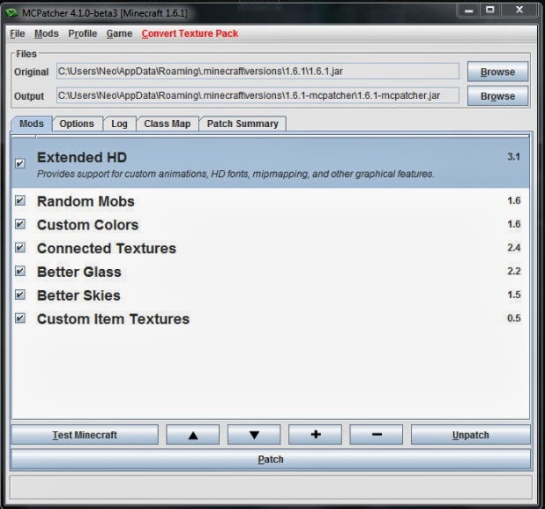Screen dimensions: 545x509
Task: Click the Patch button
Action: coord(271,460)
